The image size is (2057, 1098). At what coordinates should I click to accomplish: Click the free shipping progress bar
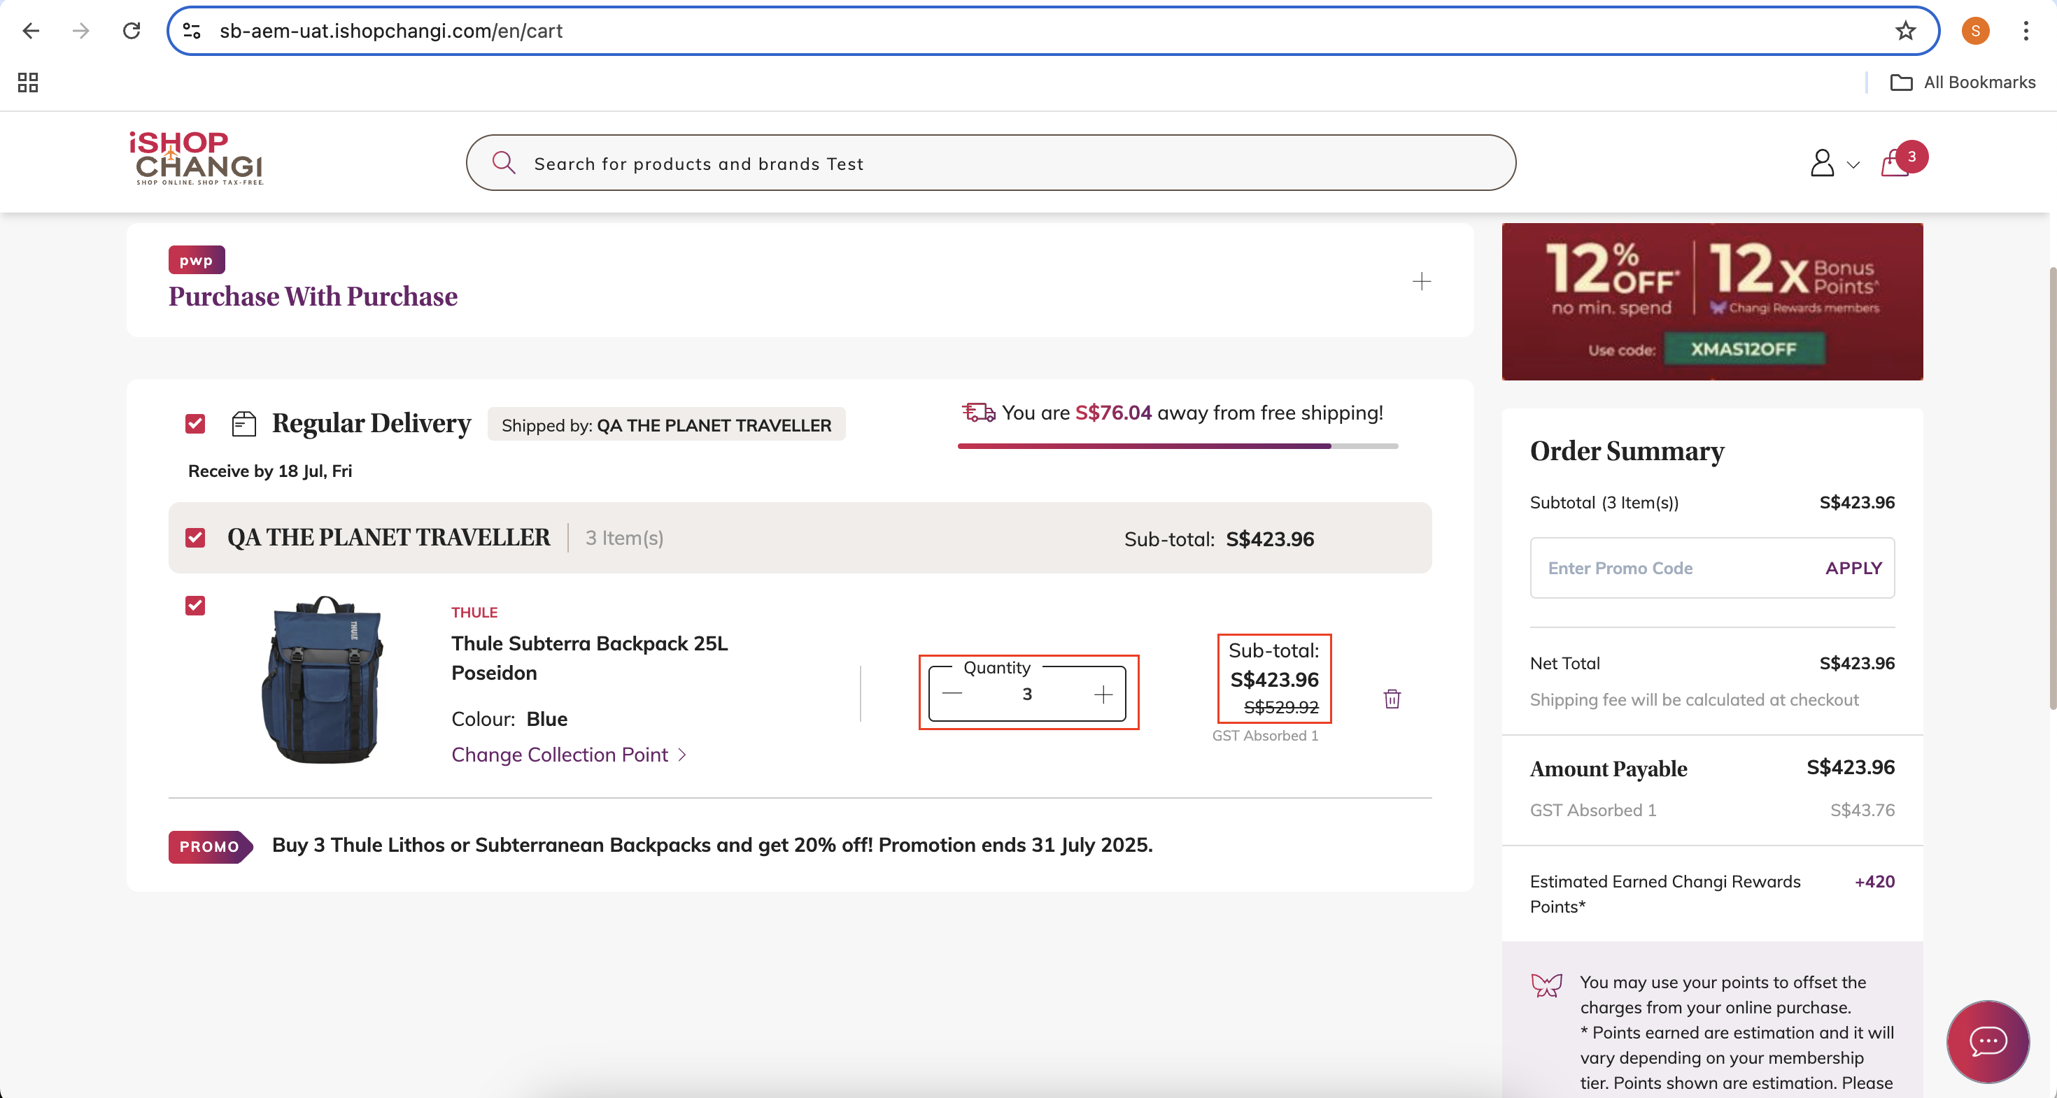(1178, 446)
